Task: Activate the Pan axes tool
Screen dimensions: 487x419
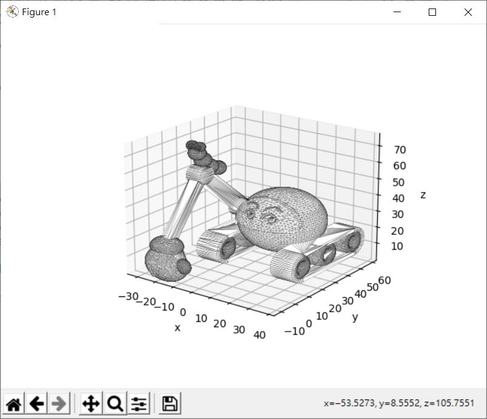Action: (x=90, y=403)
